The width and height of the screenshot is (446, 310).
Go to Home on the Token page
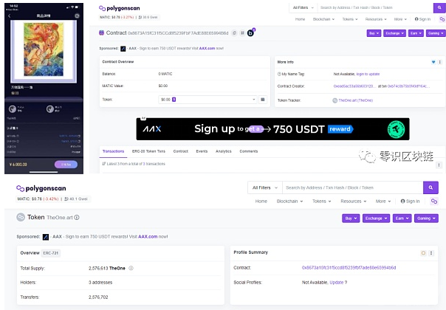point(261,201)
